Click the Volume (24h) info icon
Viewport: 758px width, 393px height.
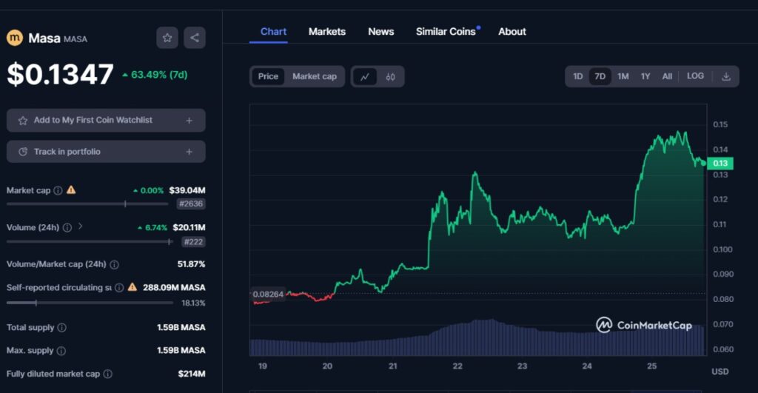click(67, 228)
